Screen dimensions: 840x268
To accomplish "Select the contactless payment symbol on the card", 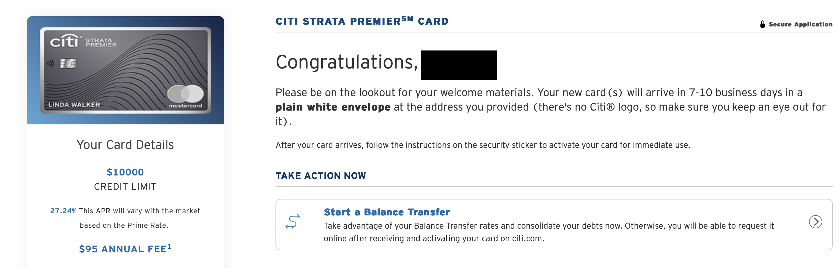I will tap(50, 64).
